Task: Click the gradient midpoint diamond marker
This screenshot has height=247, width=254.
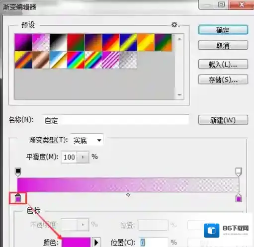Action: [x=128, y=195]
